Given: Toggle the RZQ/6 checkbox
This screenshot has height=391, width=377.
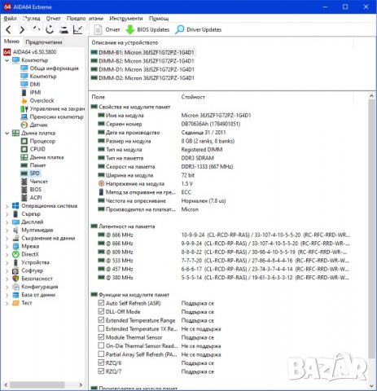Looking at the screenshot, I should click(101, 362).
